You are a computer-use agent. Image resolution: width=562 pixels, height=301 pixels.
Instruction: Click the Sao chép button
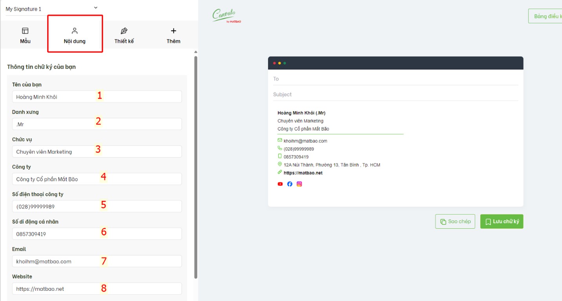pos(455,221)
